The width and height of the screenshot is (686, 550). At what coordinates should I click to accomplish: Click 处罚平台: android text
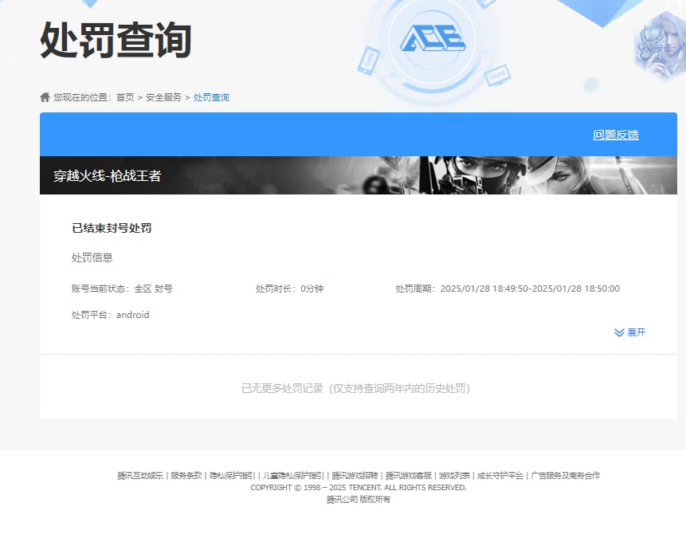coord(110,315)
